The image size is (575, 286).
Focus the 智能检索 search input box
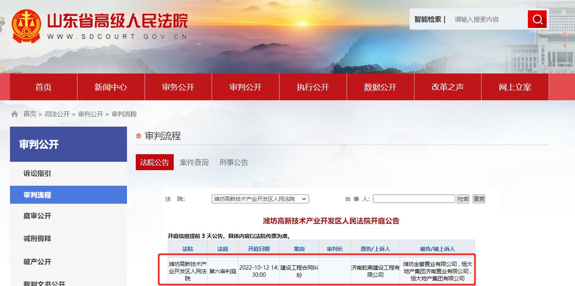tap(489, 19)
